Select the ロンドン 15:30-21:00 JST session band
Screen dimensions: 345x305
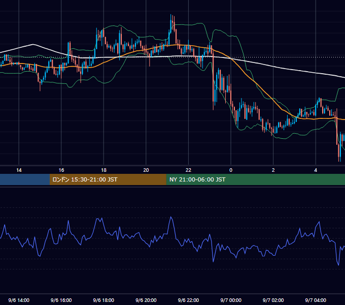point(108,179)
